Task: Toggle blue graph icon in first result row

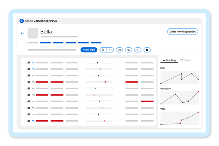Action: click(33, 62)
